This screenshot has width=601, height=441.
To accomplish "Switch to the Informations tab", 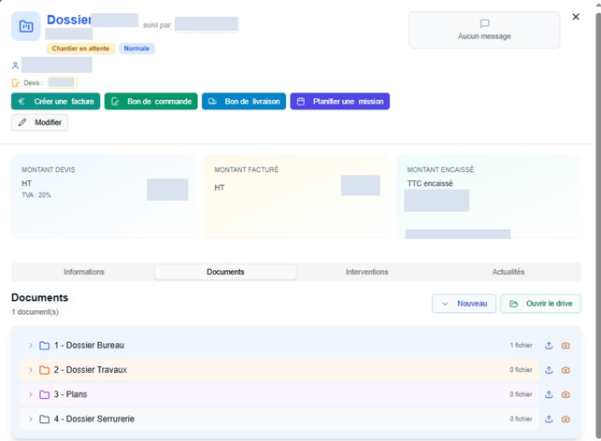I will [x=84, y=272].
